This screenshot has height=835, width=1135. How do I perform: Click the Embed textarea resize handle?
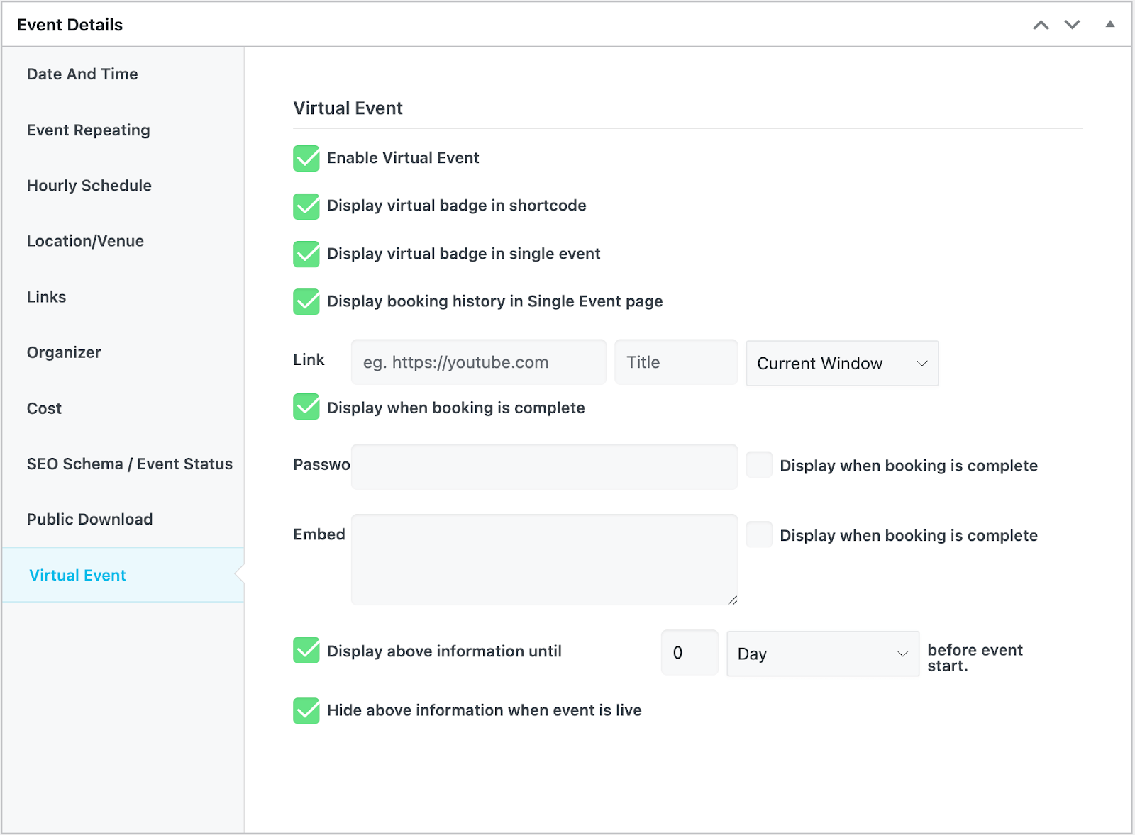pyautogui.click(x=733, y=600)
